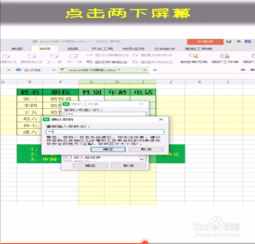The image size is (255, 244).
Task: Click Show All Comments (显示所有批注)
Action: [107, 62]
